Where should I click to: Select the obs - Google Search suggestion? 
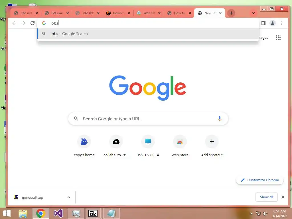[148, 34]
